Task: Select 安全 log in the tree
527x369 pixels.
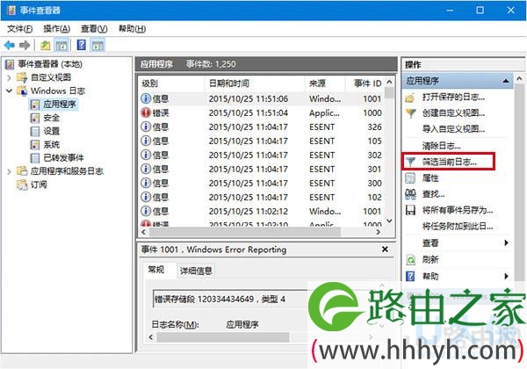Action: point(52,118)
